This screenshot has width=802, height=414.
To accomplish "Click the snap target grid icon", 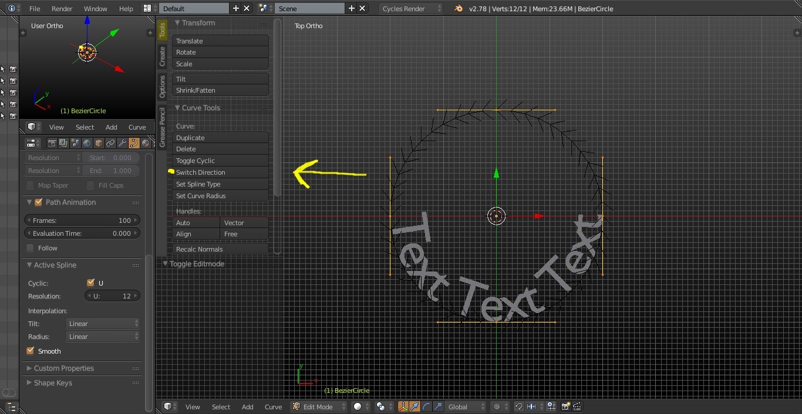I will (x=551, y=406).
